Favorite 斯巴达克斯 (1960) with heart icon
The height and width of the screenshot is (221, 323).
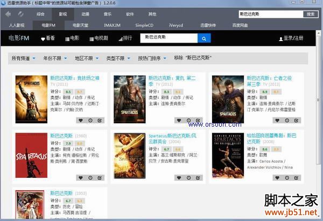81,178
